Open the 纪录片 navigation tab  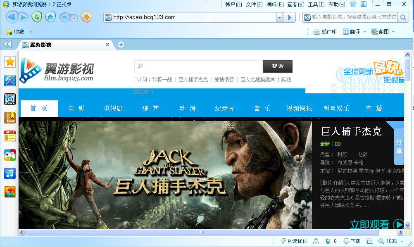225,109
